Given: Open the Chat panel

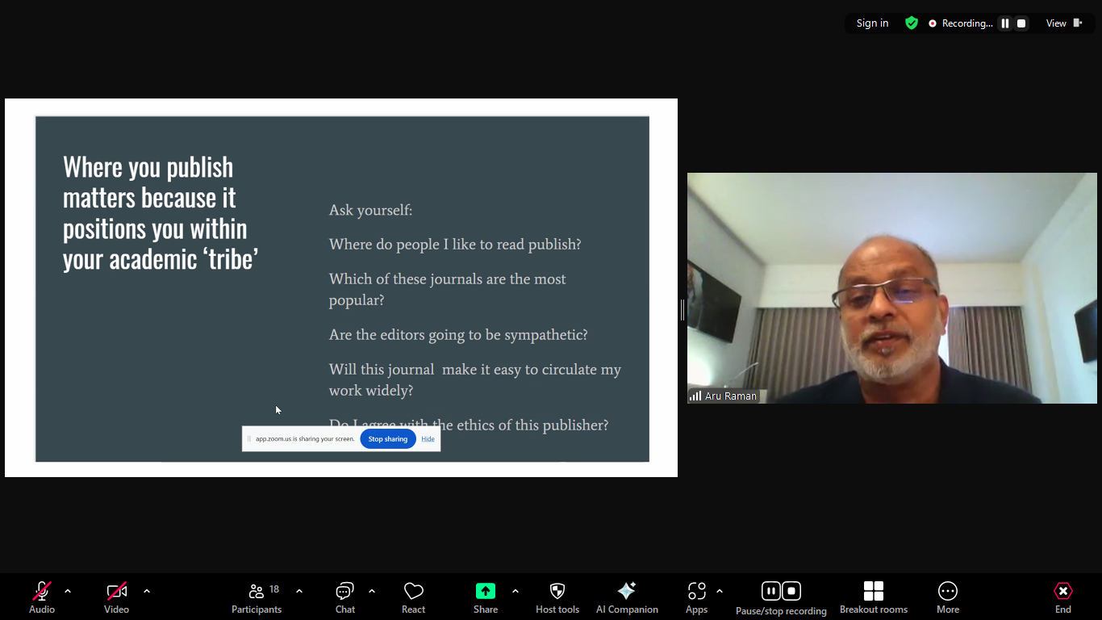Looking at the screenshot, I should 345,592.
